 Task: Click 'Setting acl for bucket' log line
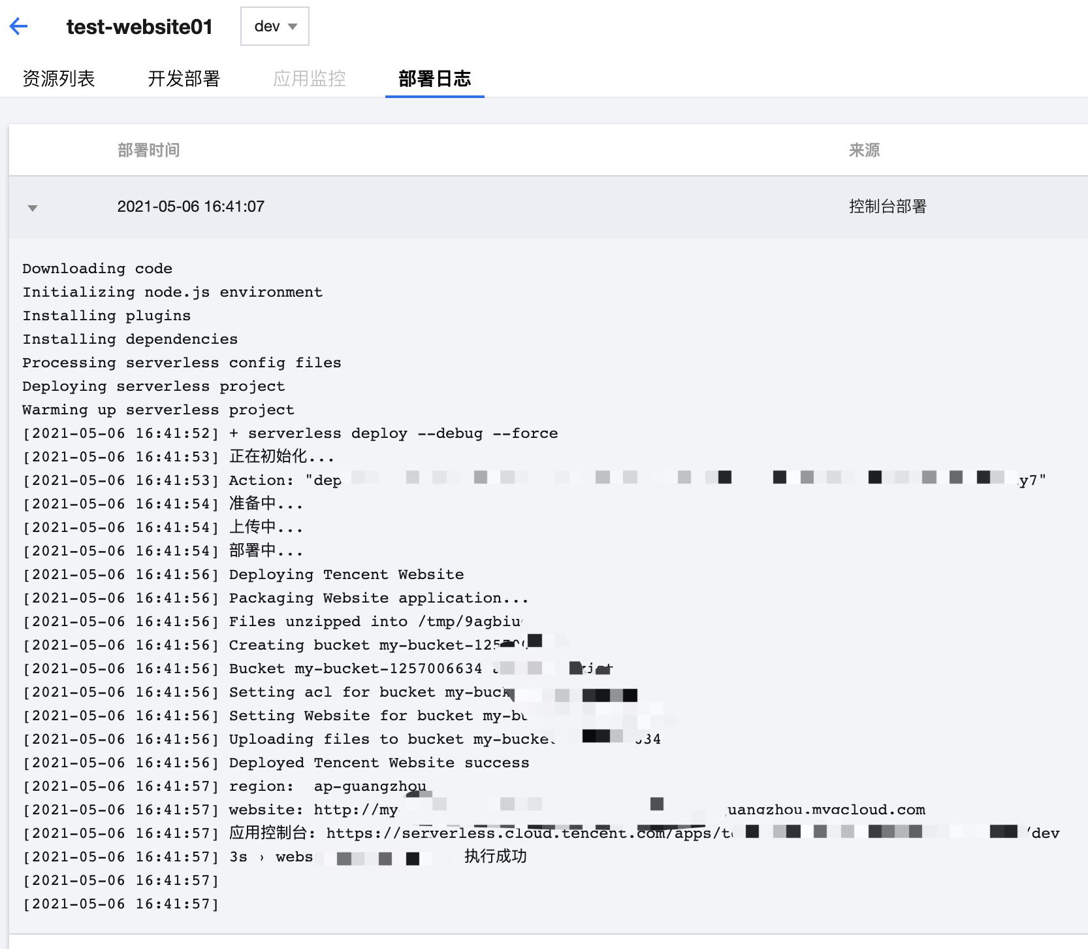pos(330,692)
